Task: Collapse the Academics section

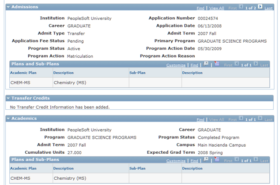Action: tap(8, 118)
